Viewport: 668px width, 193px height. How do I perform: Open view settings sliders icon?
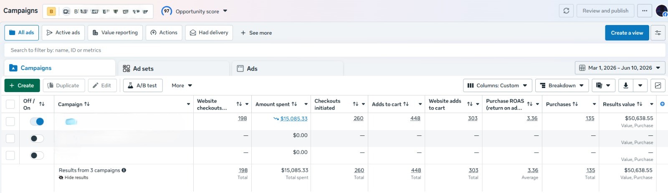(658, 33)
